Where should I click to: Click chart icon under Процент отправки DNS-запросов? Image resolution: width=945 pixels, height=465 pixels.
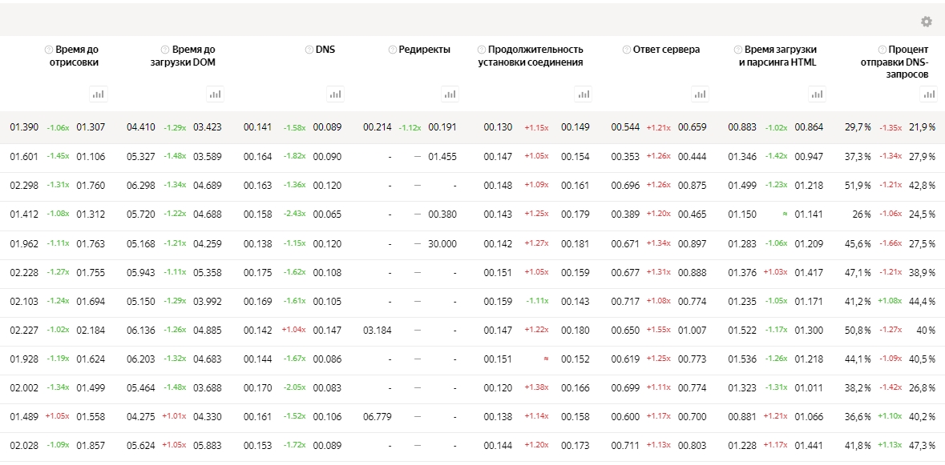point(929,94)
